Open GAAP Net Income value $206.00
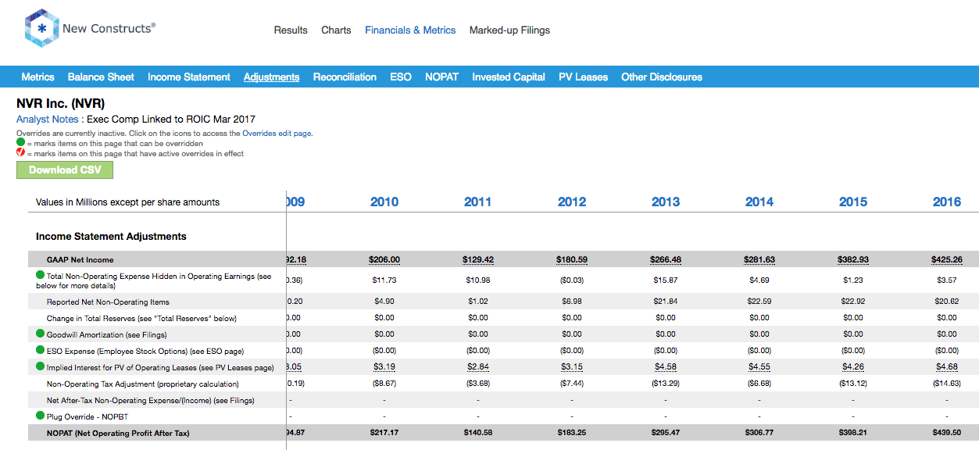The image size is (979, 450). pos(384,260)
